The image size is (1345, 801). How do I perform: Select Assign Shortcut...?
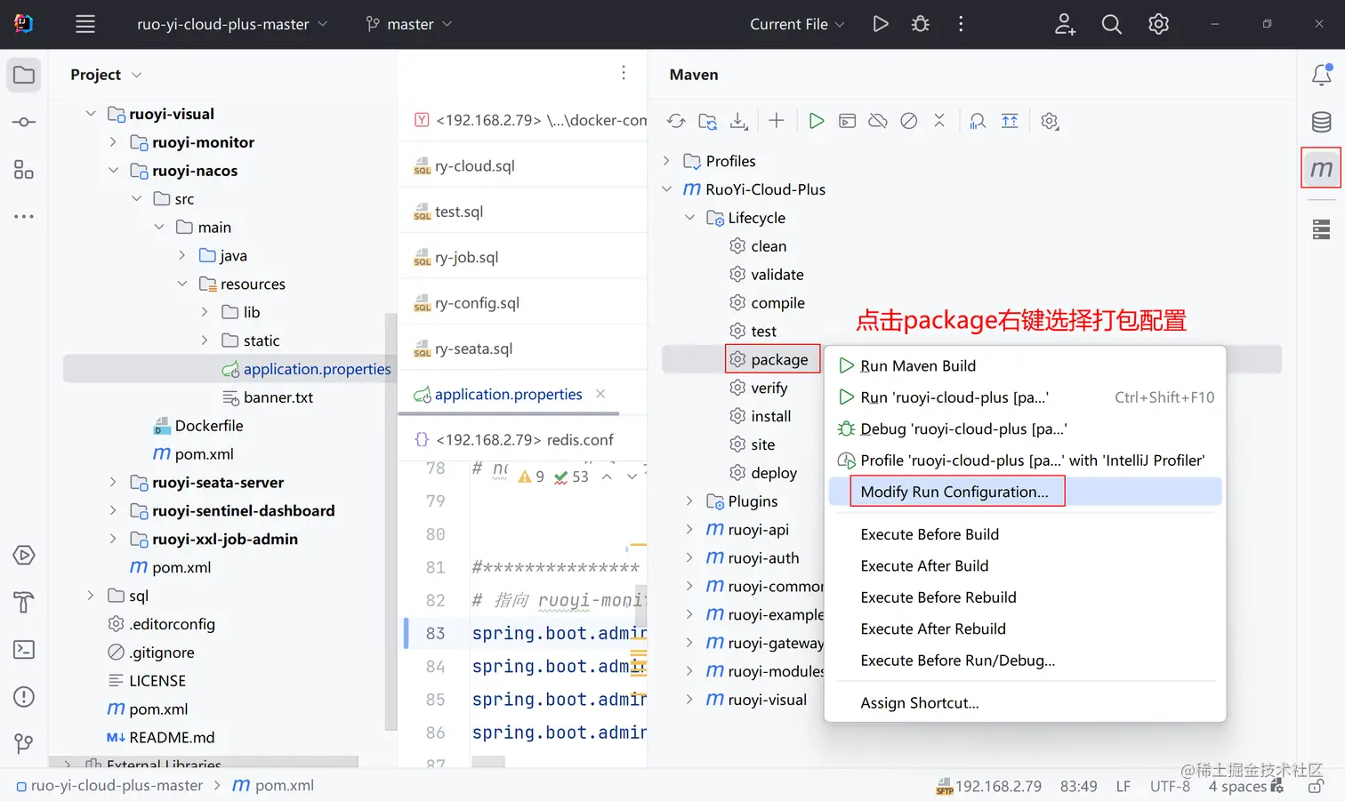pyautogui.click(x=1025, y=703)
